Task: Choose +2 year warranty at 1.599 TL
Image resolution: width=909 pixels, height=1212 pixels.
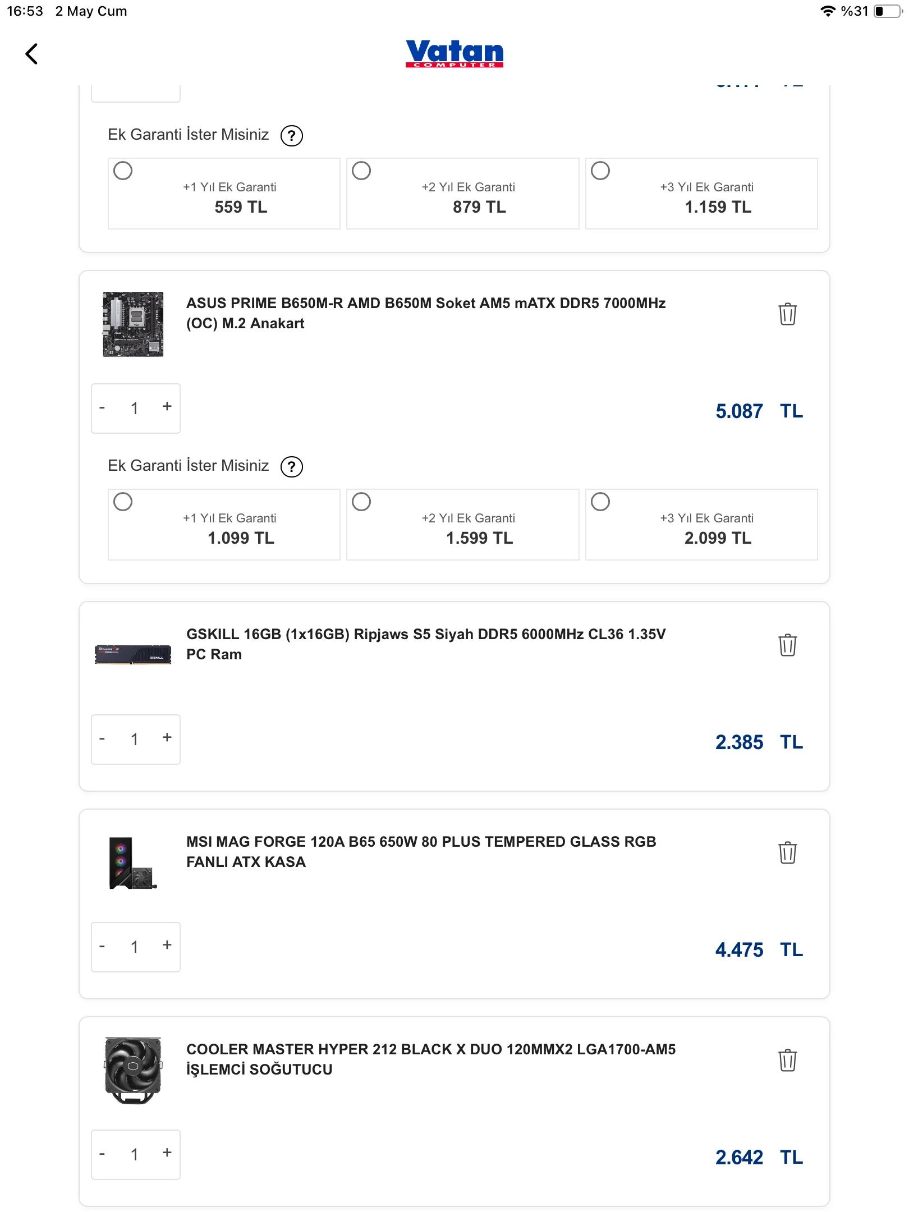Action: click(361, 502)
